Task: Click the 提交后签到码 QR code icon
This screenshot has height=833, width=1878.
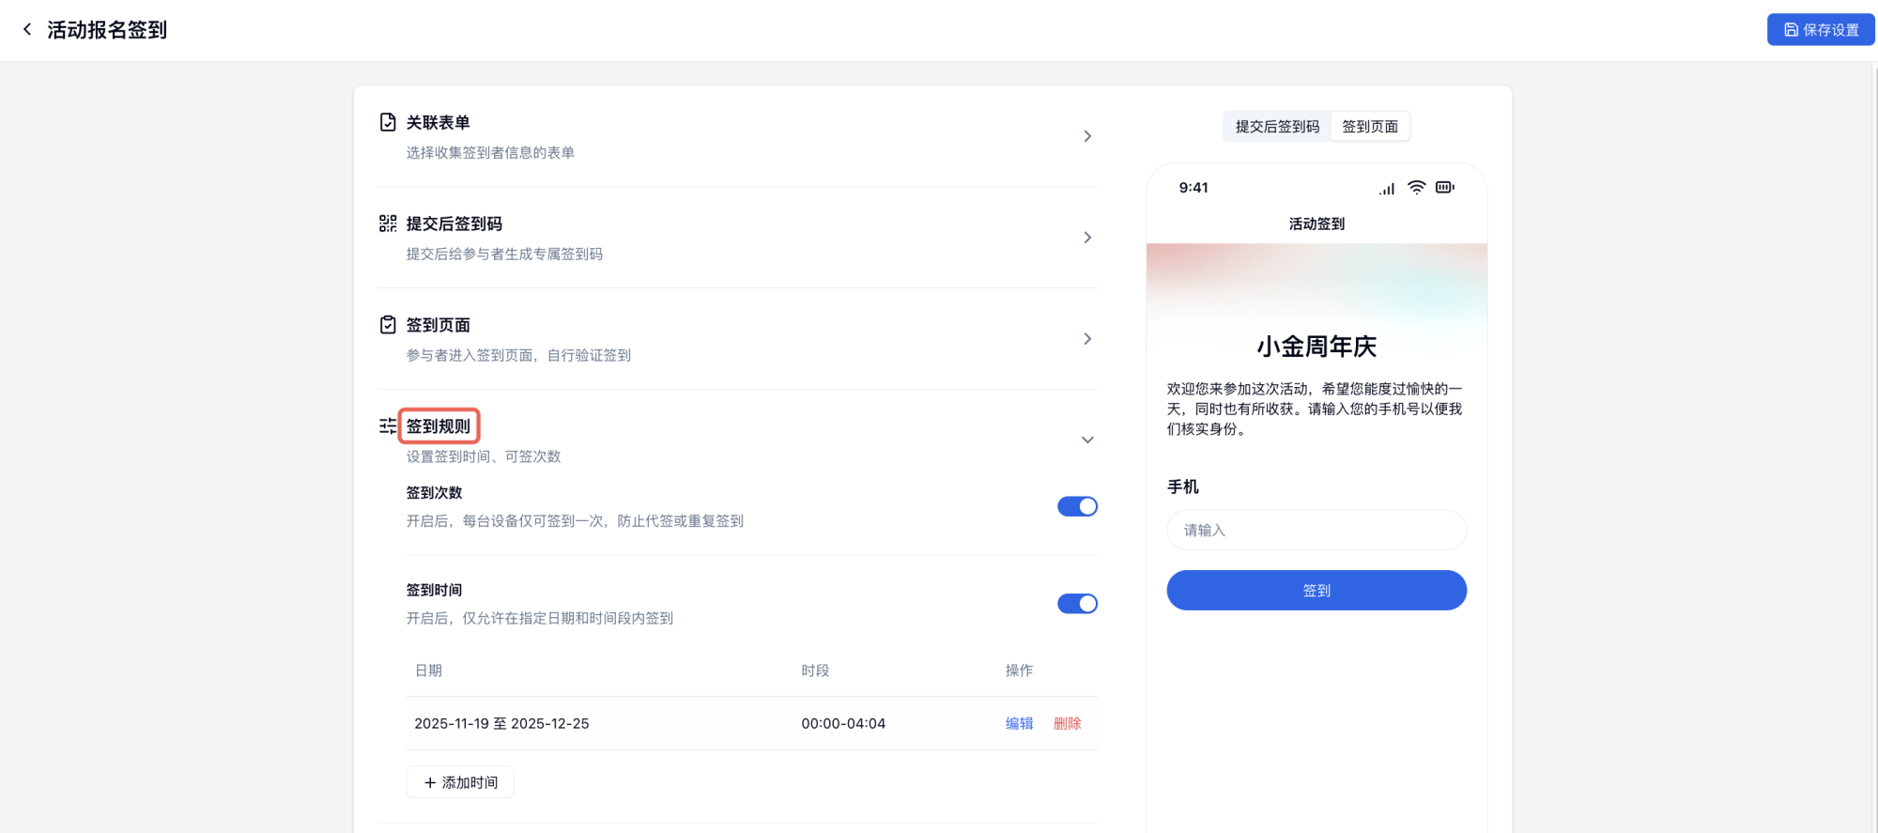Action: [x=388, y=224]
